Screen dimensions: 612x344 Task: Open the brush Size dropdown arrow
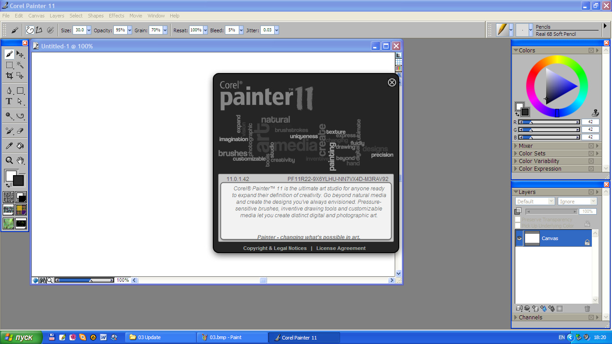pos(89,30)
